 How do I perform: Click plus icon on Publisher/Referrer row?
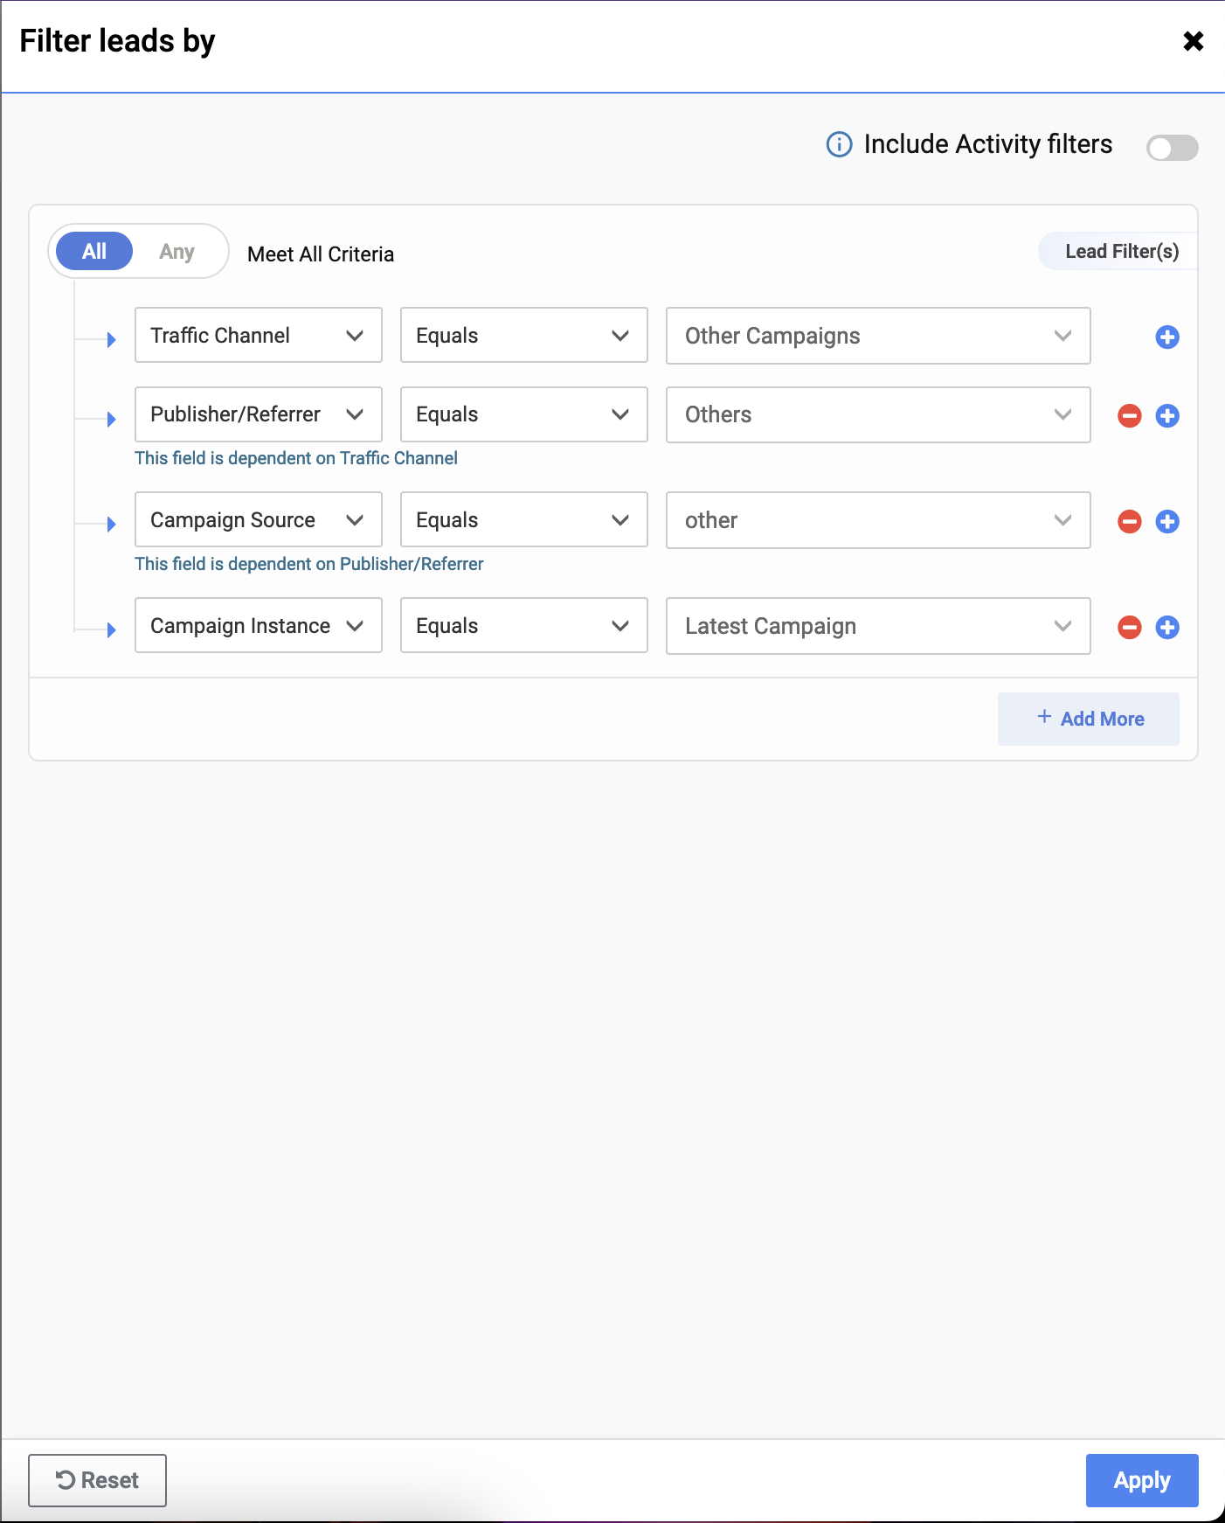click(x=1167, y=415)
